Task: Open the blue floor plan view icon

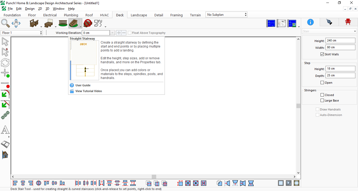Action: point(271,23)
